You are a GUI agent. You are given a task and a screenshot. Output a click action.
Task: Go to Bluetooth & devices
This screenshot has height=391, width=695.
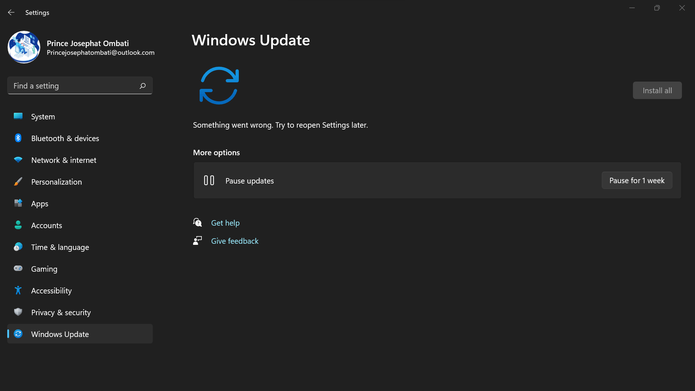coord(80,138)
